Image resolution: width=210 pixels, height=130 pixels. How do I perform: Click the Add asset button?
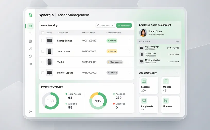pyautogui.click(x=124, y=25)
